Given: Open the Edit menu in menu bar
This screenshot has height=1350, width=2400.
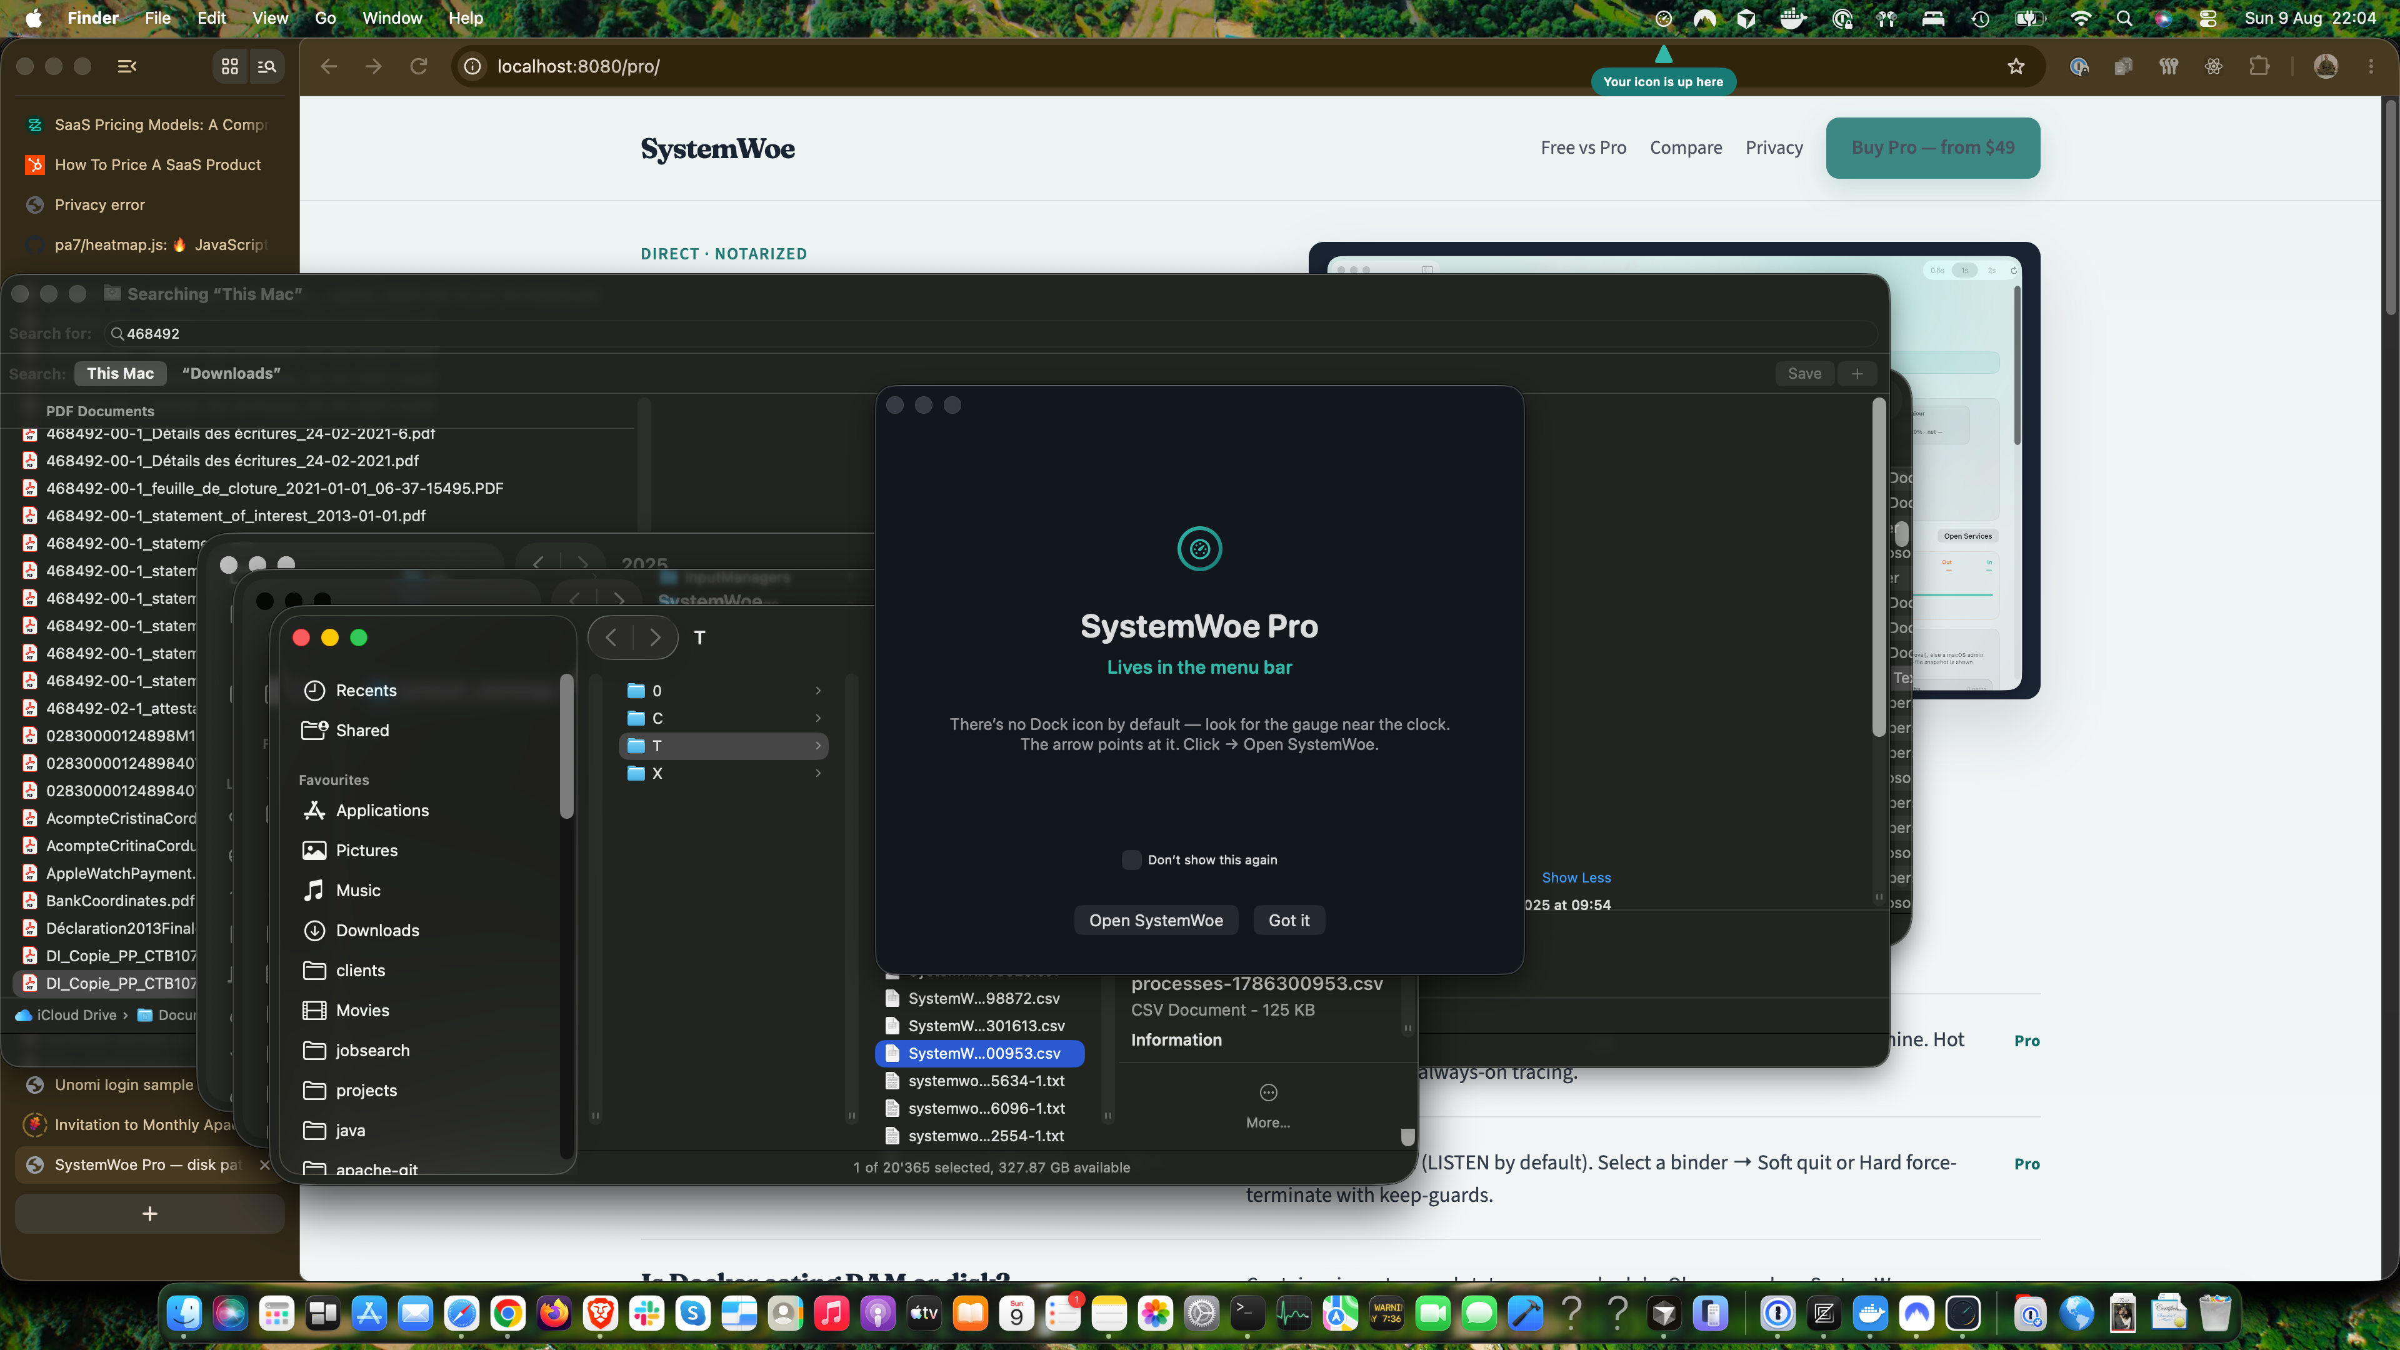Looking at the screenshot, I should point(211,17).
